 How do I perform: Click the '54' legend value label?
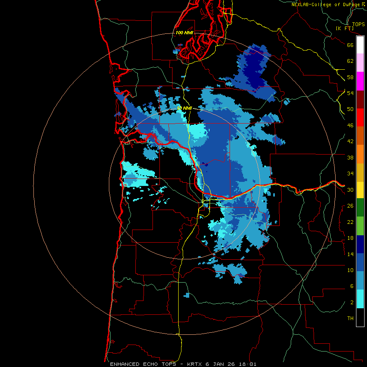(x=350, y=93)
